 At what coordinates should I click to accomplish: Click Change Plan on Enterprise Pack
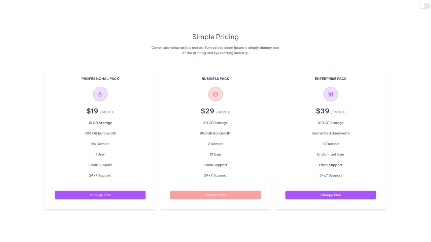click(x=331, y=195)
